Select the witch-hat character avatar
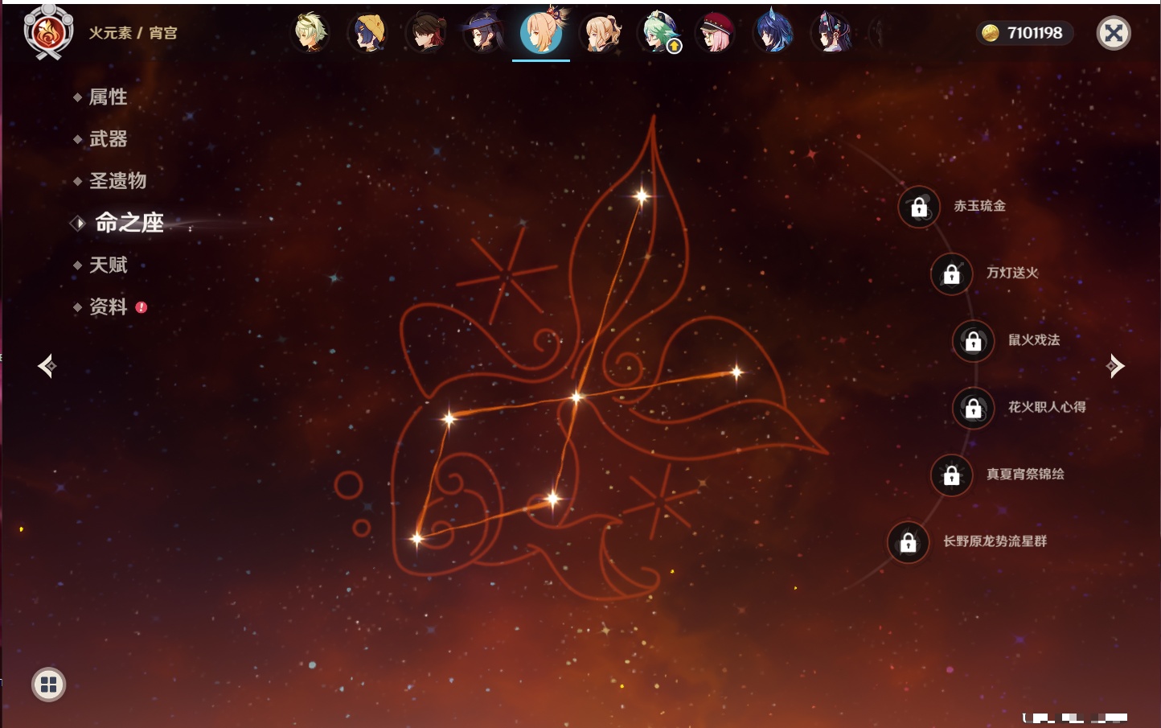This screenshot has height=728, width=1161. 483,33
